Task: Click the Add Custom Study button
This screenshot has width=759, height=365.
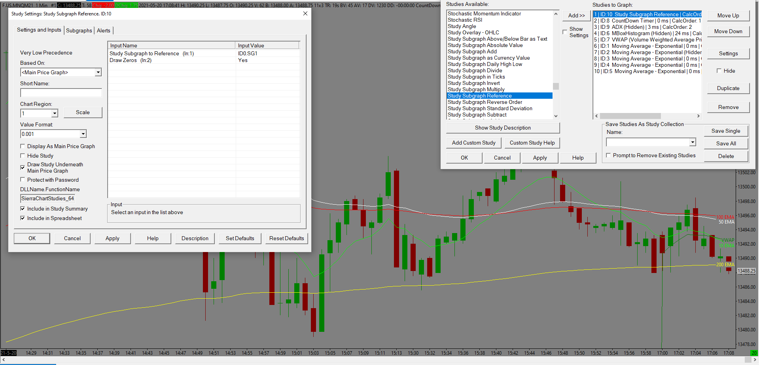Action: (474, 143)
